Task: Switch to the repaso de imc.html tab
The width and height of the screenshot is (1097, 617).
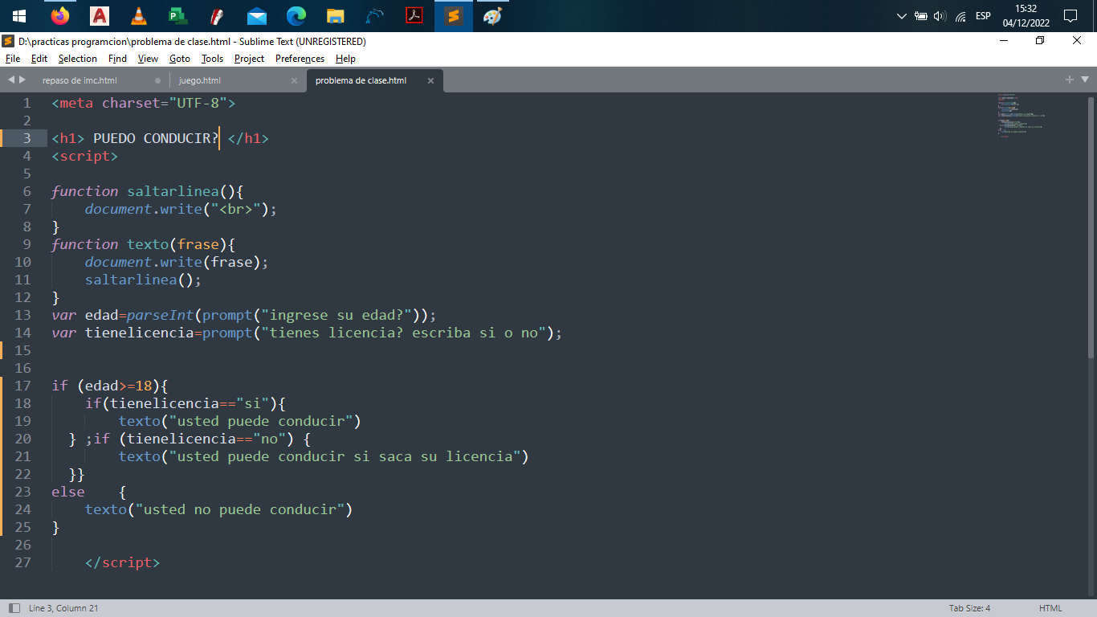Action: click(x=80, y=80)
